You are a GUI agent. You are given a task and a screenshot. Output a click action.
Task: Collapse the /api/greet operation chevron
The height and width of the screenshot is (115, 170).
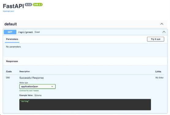click(164, 32)
